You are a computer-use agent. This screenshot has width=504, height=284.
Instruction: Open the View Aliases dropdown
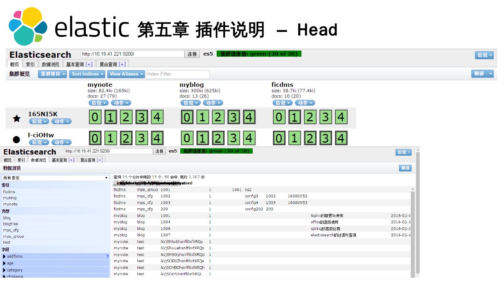pos(126,74)
